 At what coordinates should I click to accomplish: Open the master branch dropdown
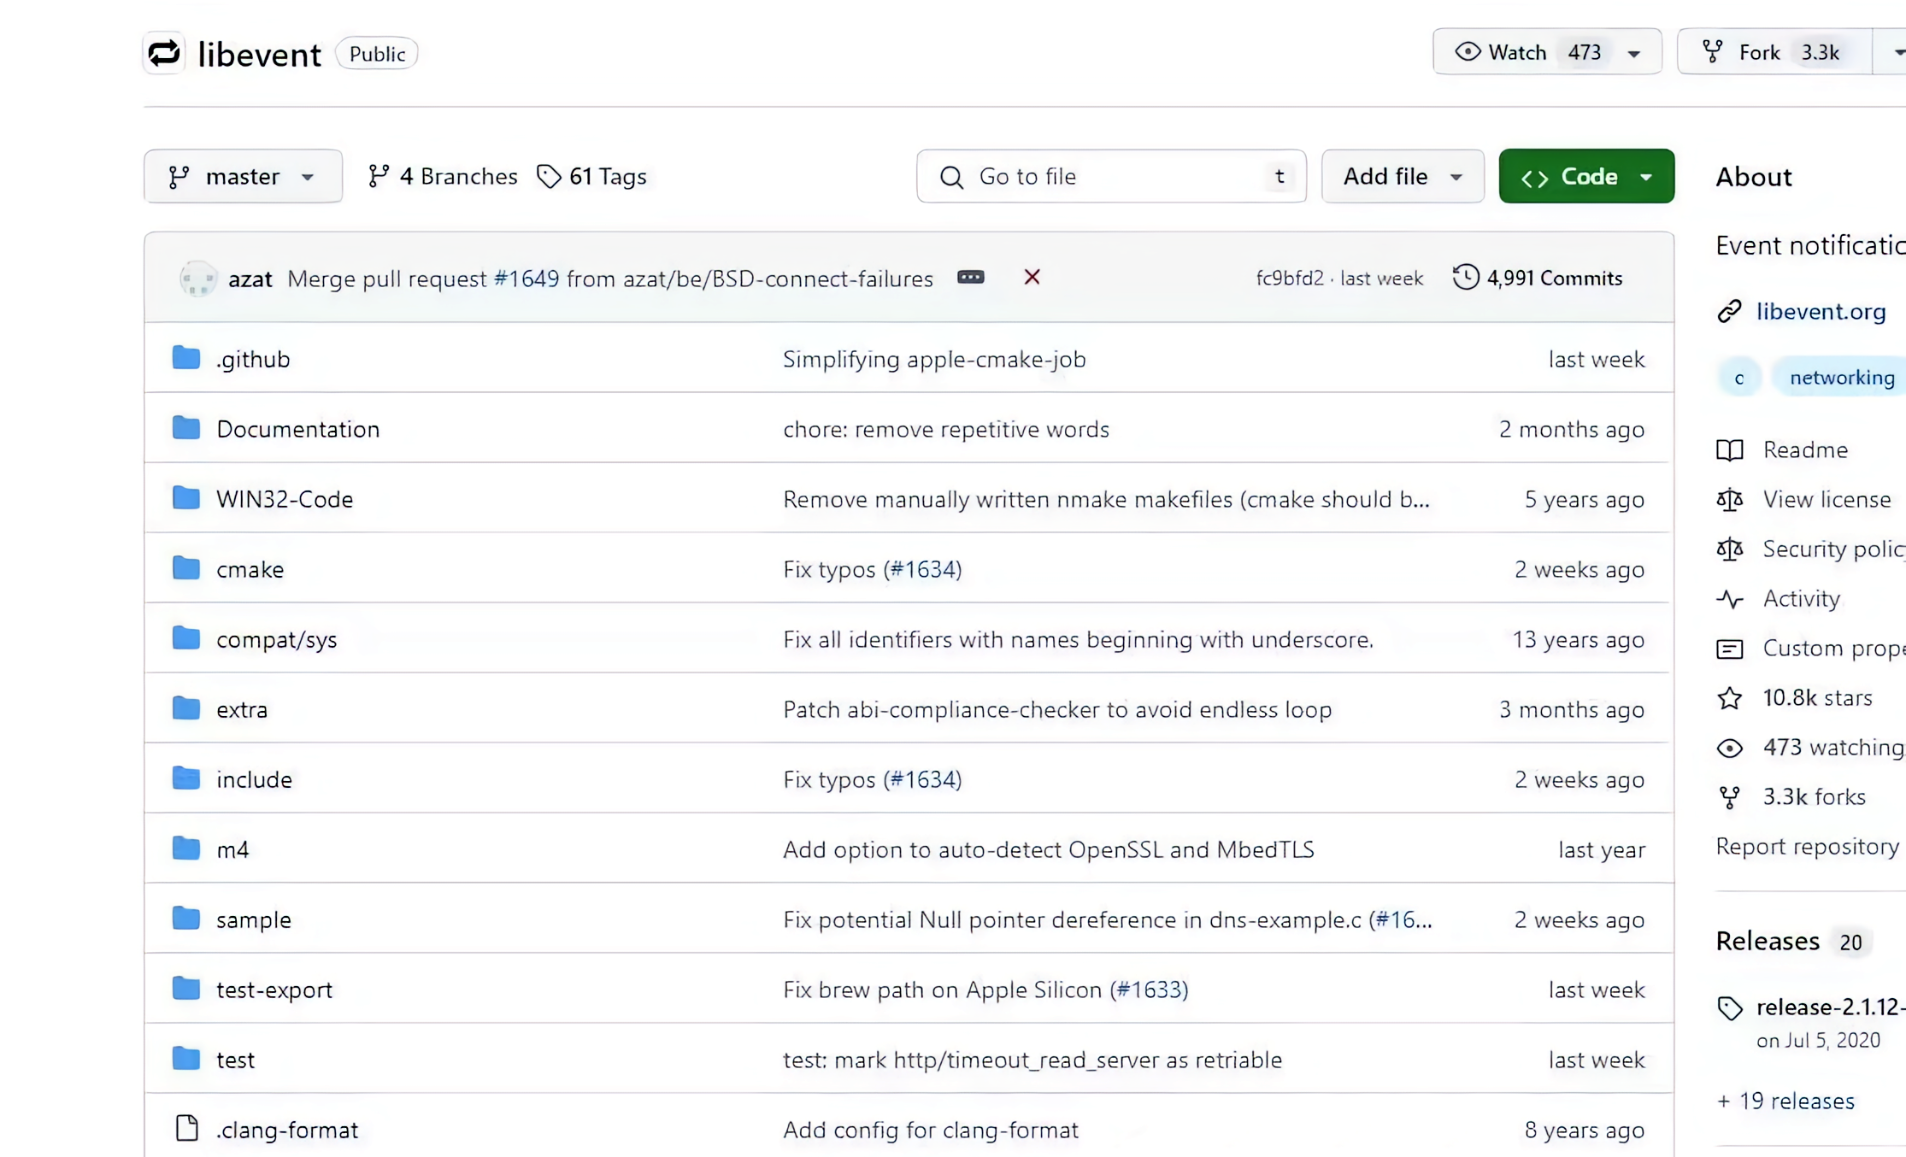(243, 176)
